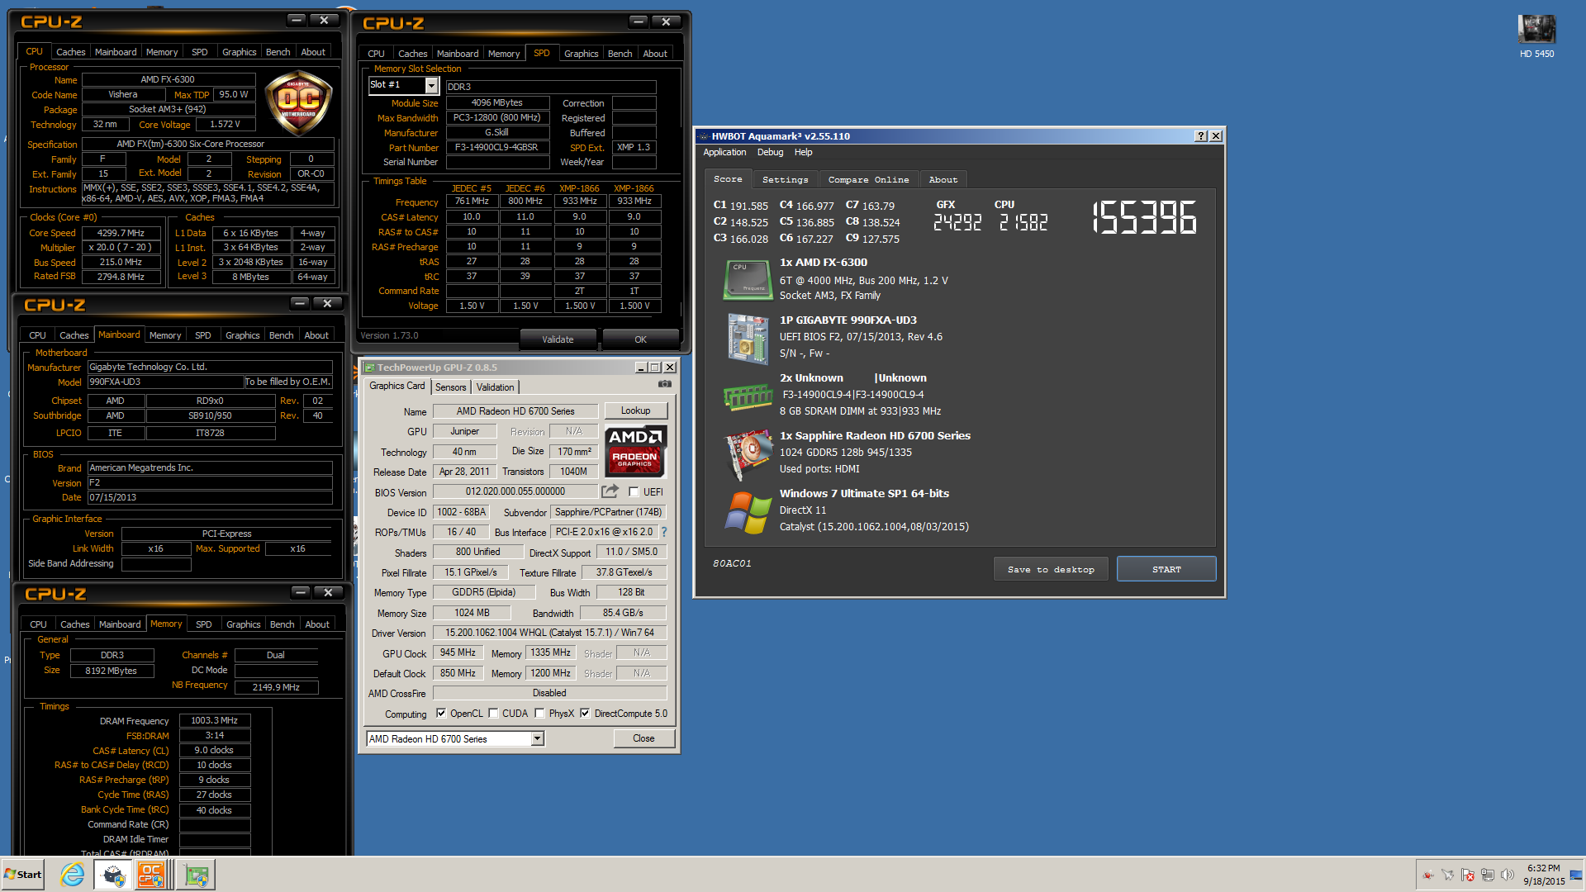Click the 155396 total score display
Image resolution: width=1586 pixels, height=892 pixels.
coord(1144,218)
